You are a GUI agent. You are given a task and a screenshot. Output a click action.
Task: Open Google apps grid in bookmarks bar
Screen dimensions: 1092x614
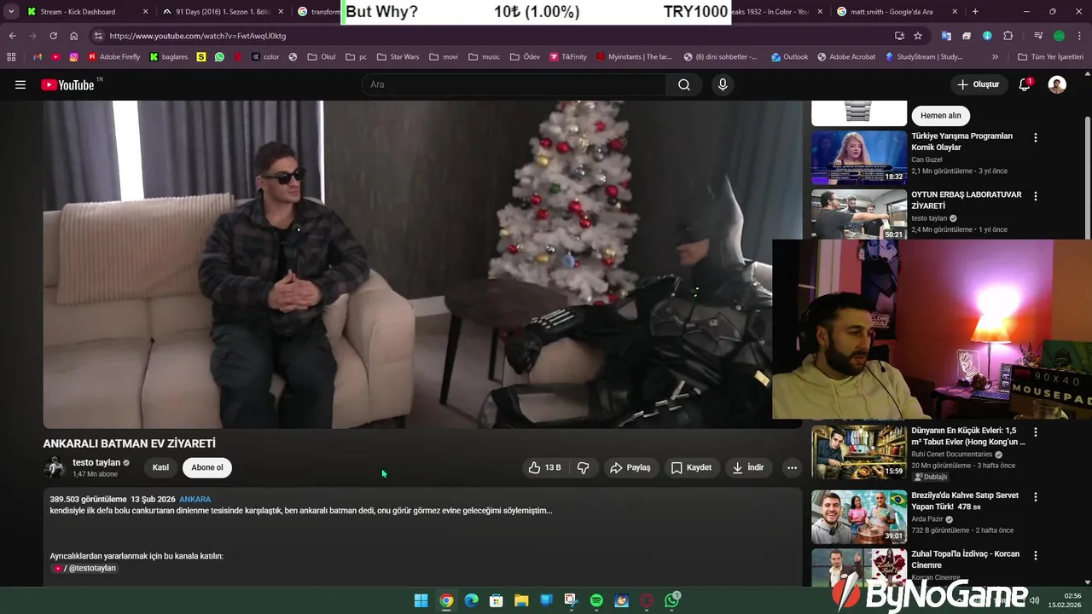11,57
